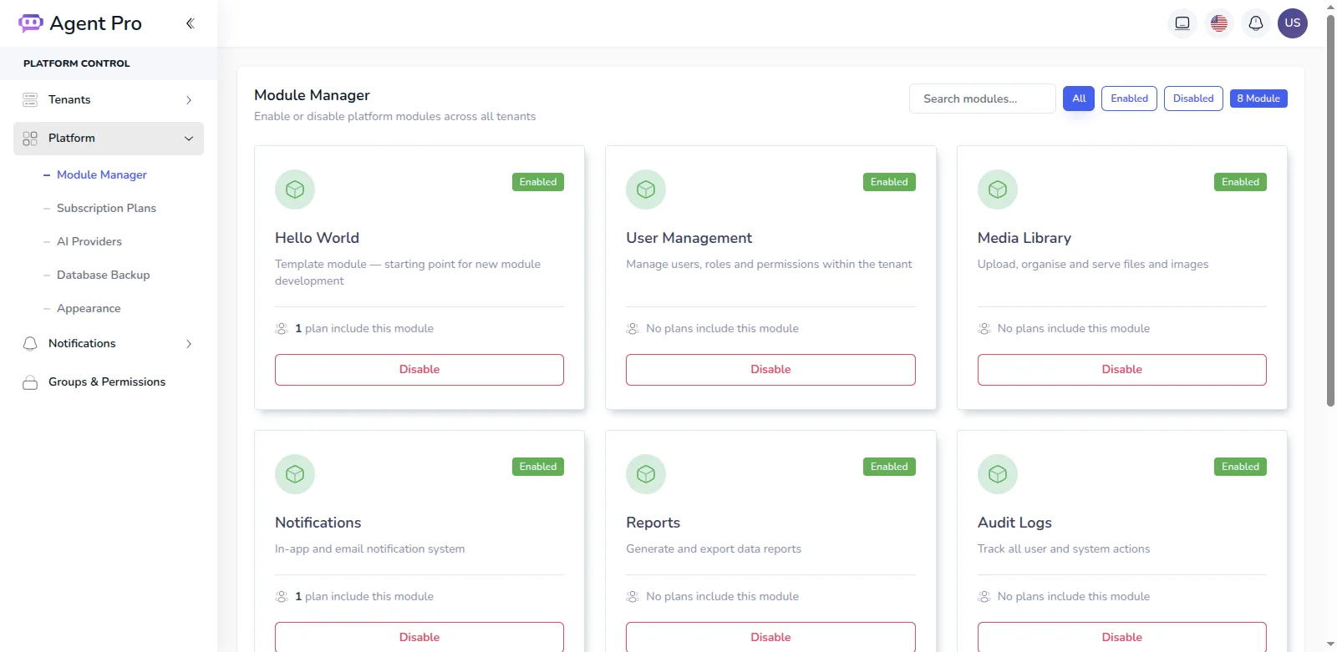This screenshot has width=1337, height=652.
Task: Disable the Audit Logs module
Action: click(x=1122, y=637)
